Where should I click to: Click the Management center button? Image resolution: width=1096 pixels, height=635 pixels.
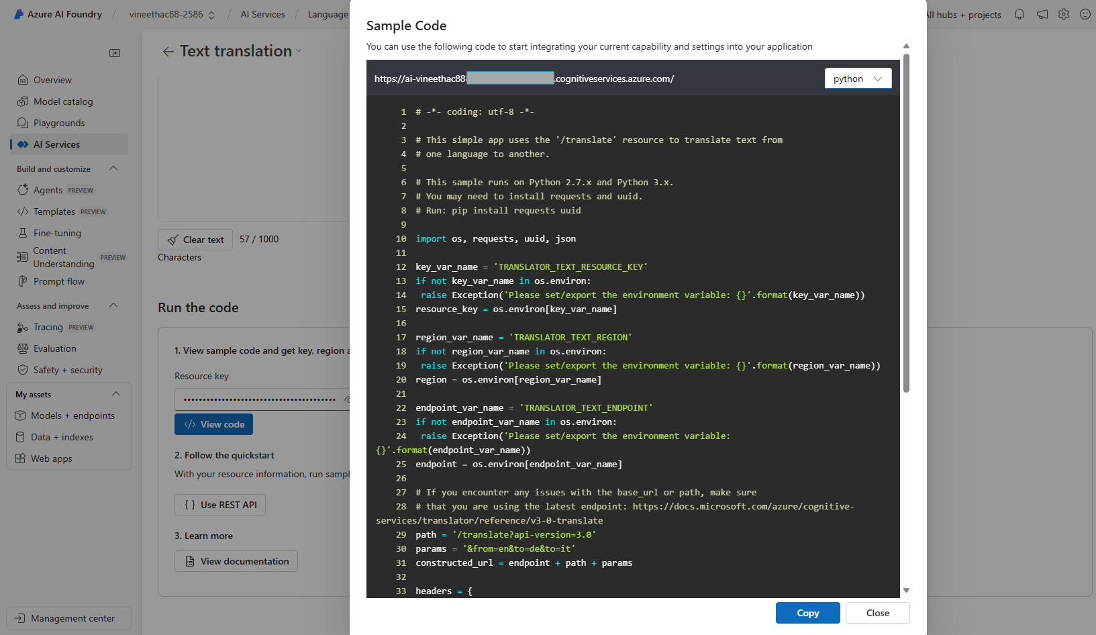[x=69, y=618]
